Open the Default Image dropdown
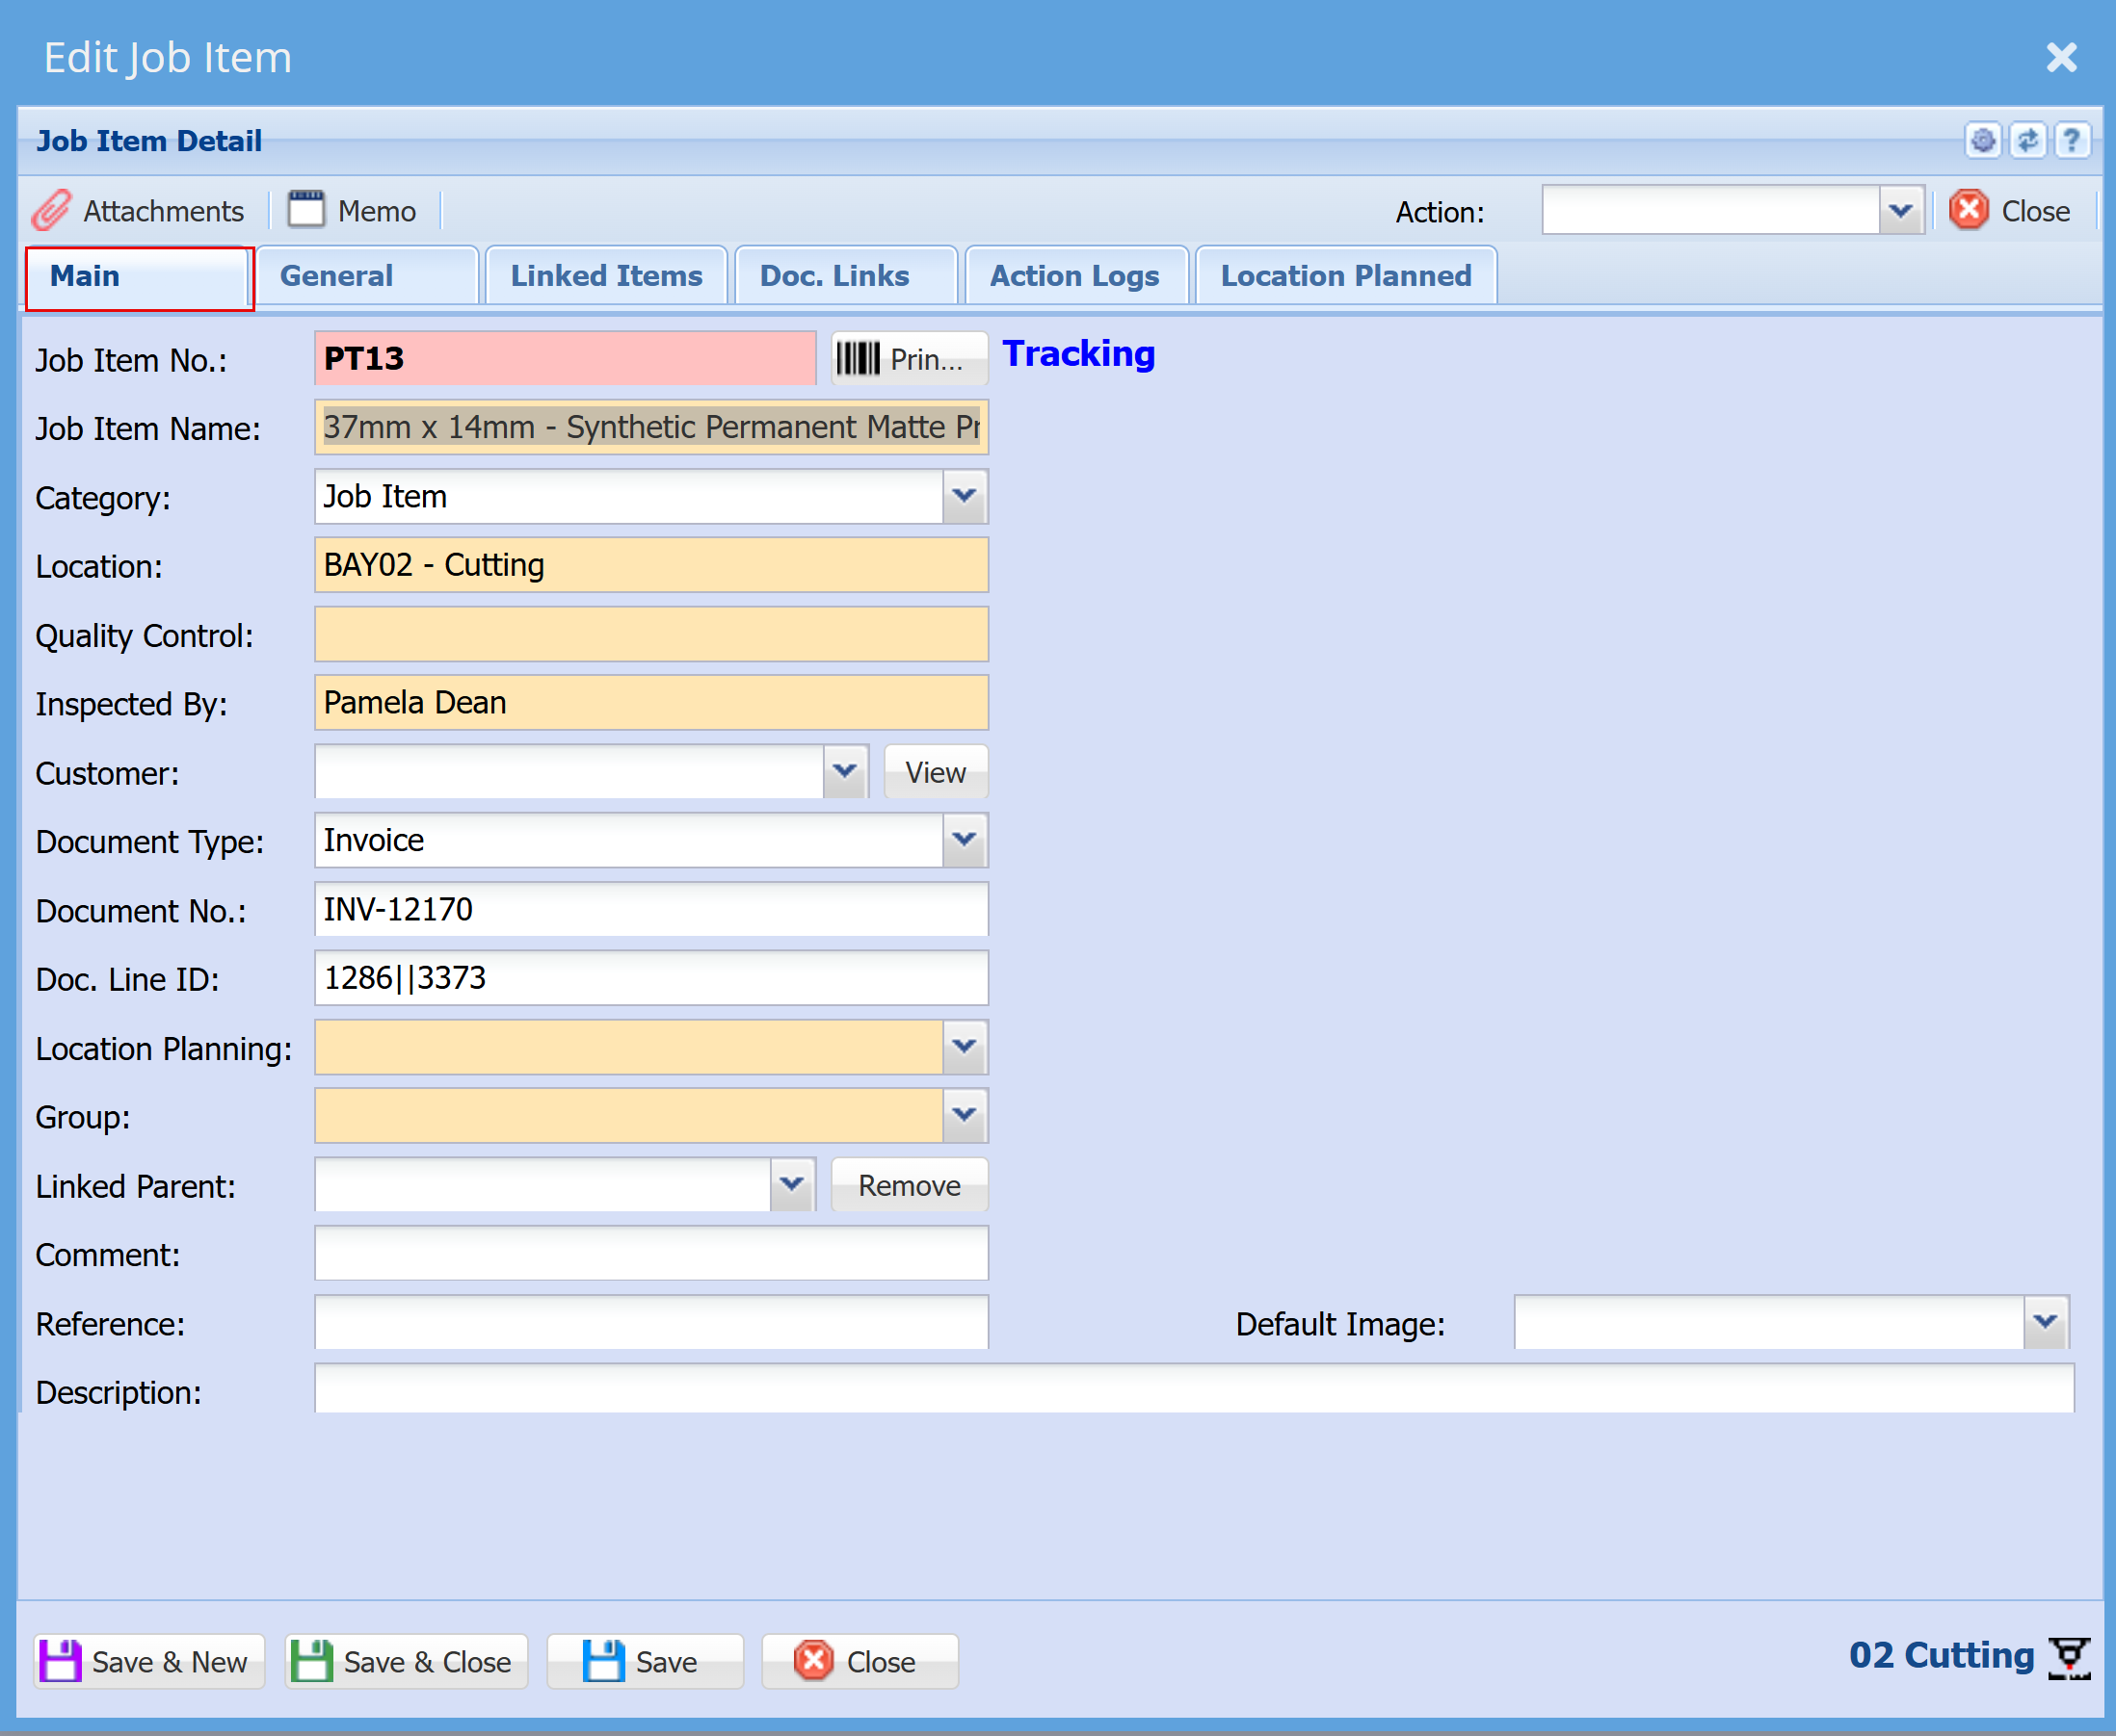2116x1736 pixels. pos(2045,1323)
